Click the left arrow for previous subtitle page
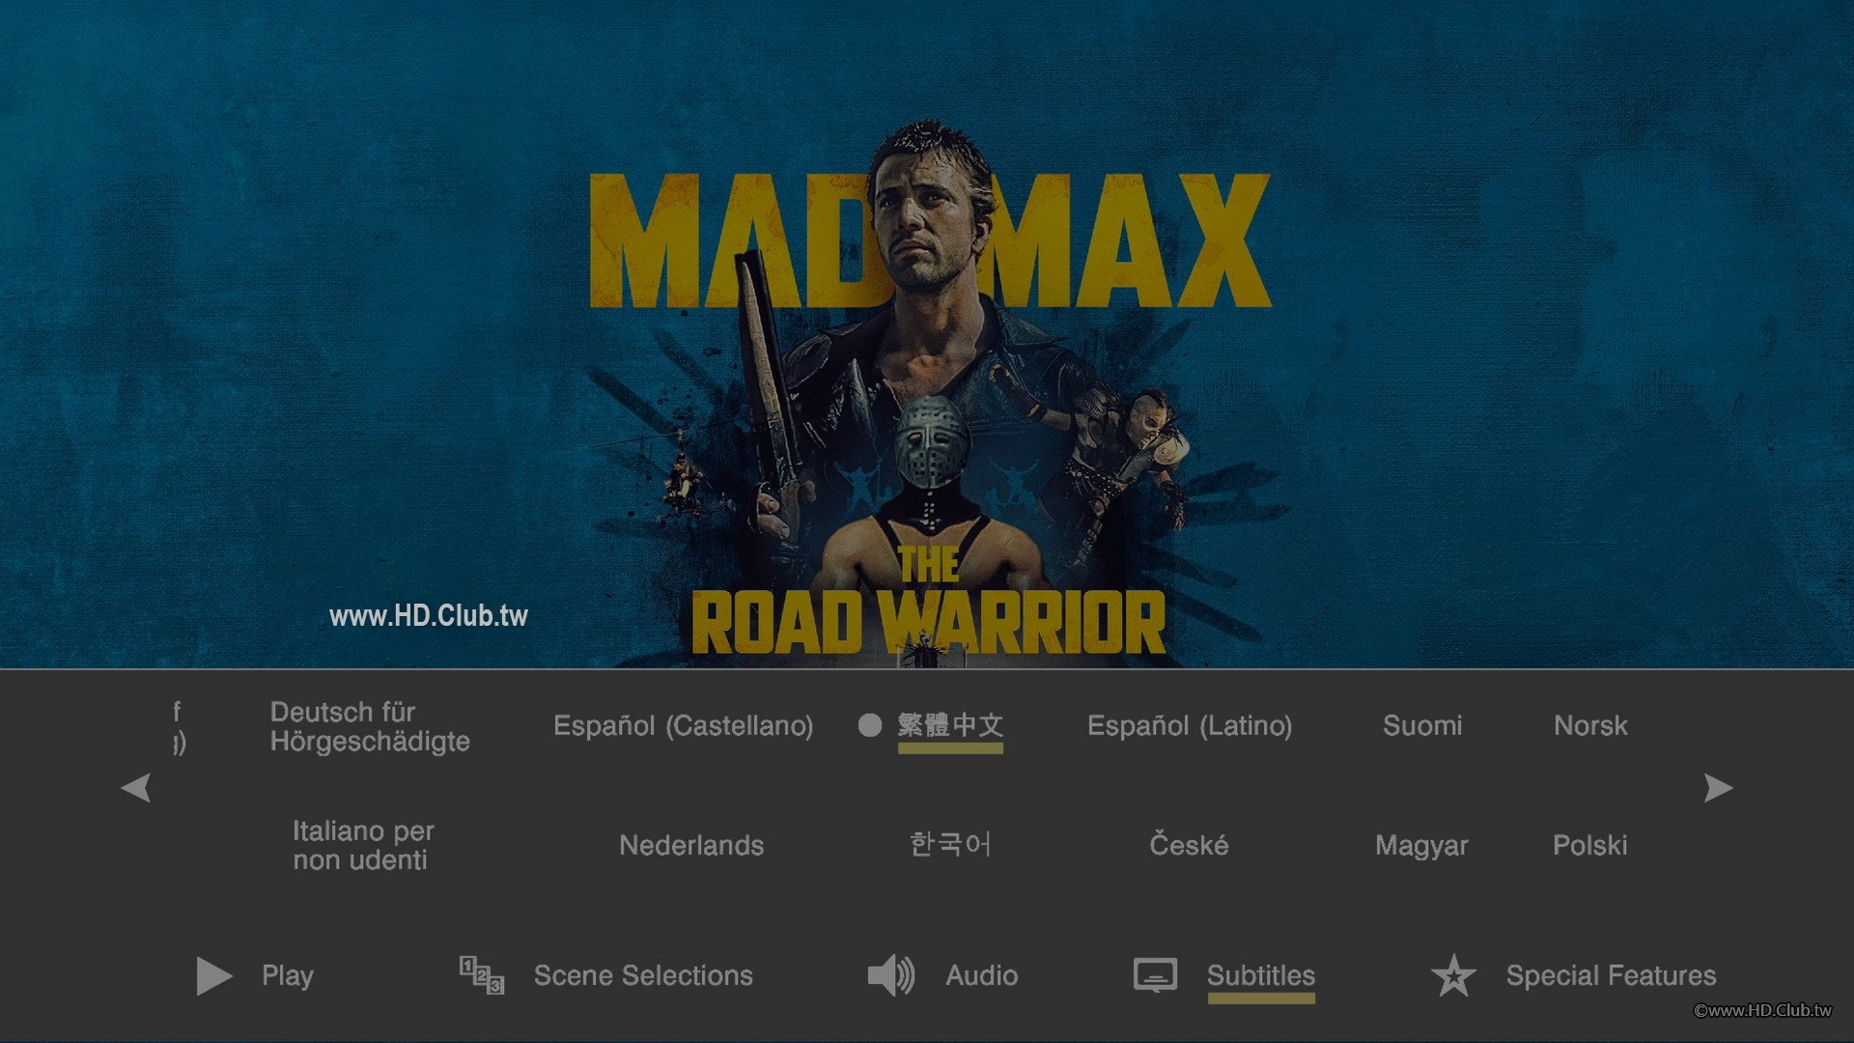The width and height of the screenshot is (1854, 1043). pyautogui.click(x=136, y=788)
